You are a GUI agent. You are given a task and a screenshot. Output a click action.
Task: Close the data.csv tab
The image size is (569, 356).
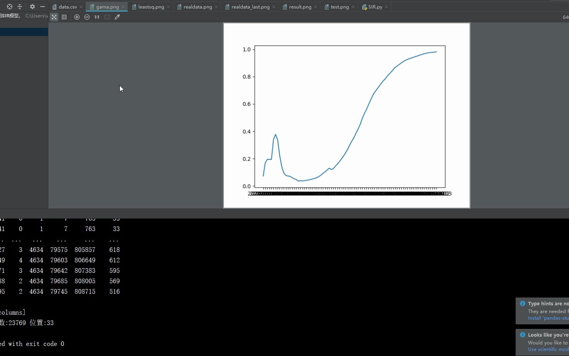click(81, 7)
